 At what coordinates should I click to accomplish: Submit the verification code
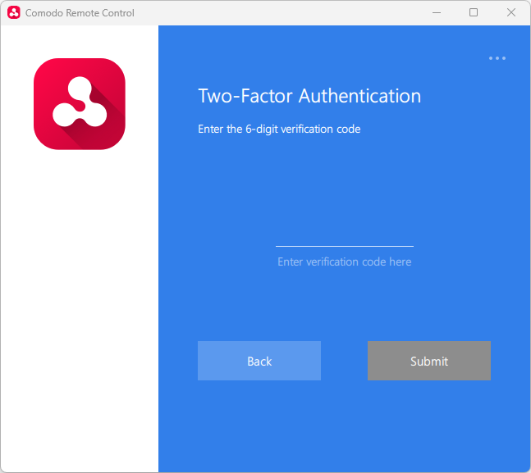point(428,361)
